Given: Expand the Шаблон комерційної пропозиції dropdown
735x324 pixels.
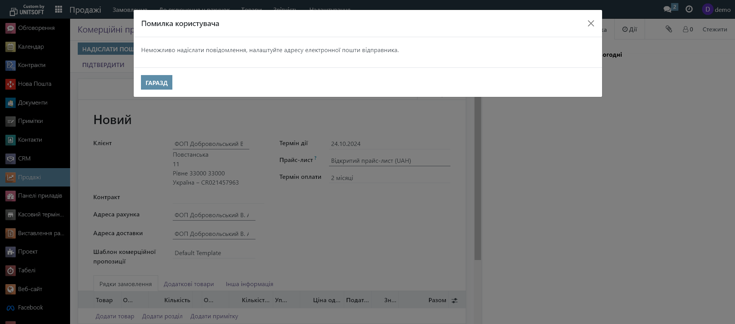Looking at the screenshot, I should 214,253.
